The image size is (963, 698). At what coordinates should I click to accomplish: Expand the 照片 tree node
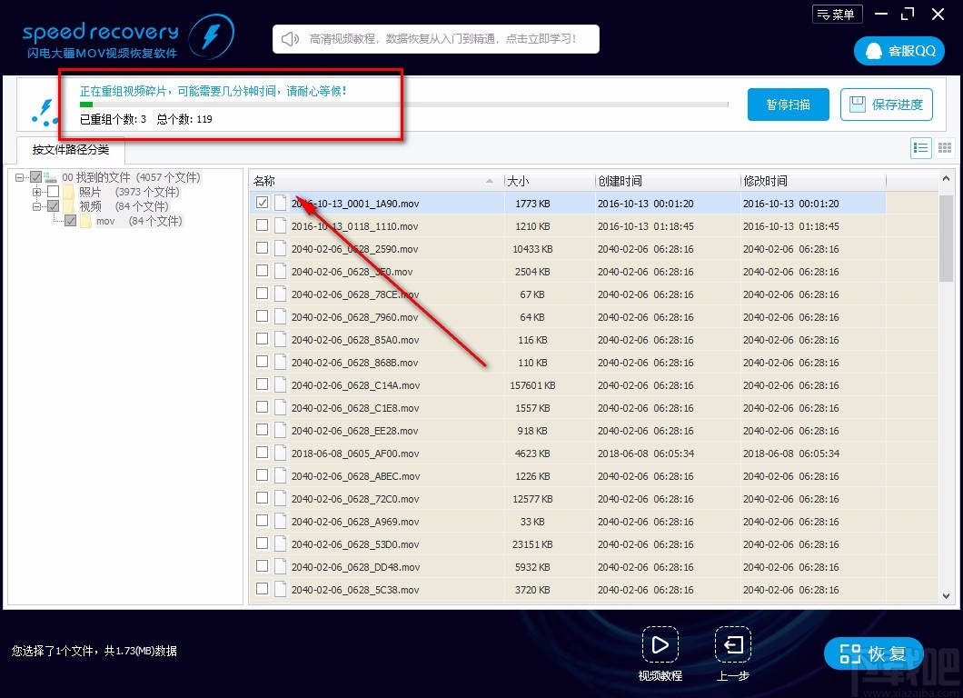click(x=37, y=192)
